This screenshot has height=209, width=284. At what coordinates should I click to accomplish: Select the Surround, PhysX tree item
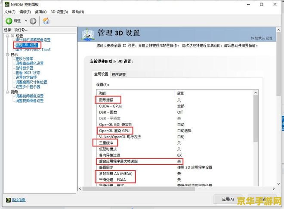pos(33,49)
